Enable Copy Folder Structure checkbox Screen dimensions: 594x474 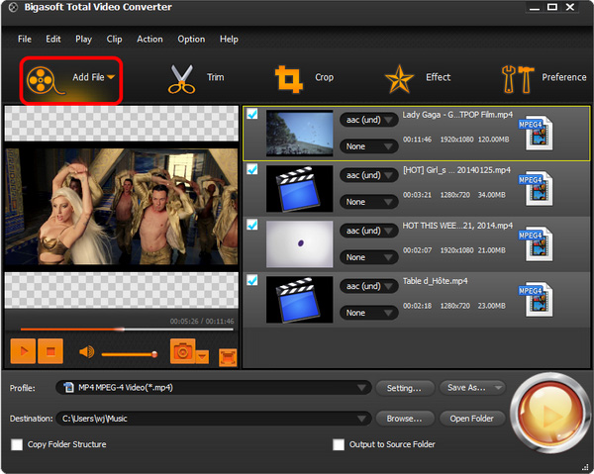tap(17, 444)
